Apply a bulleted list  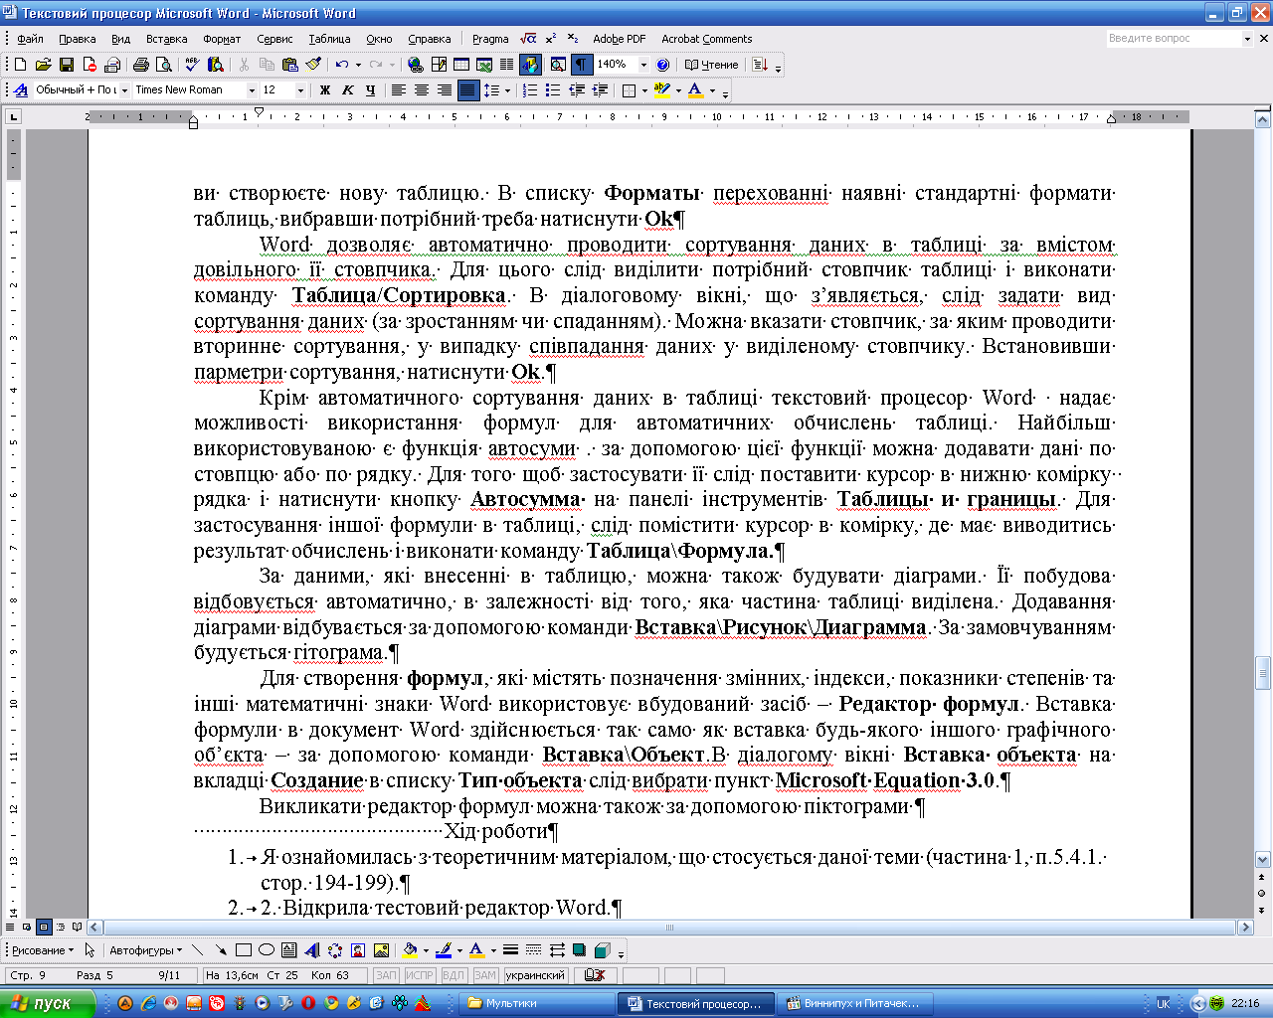pyautogui.click(x=553, y=90)
